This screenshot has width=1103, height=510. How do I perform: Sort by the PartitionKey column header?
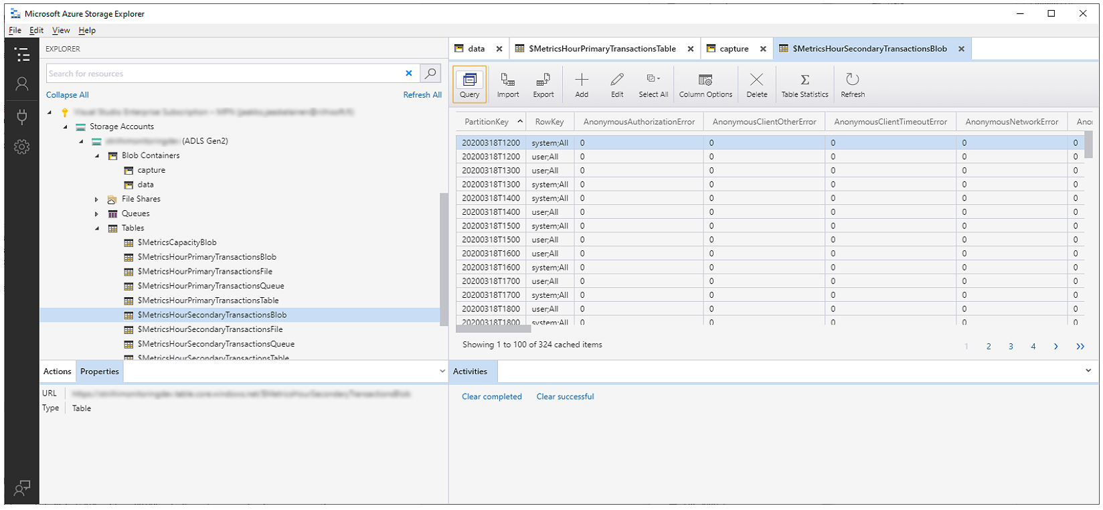coord(492,122)
